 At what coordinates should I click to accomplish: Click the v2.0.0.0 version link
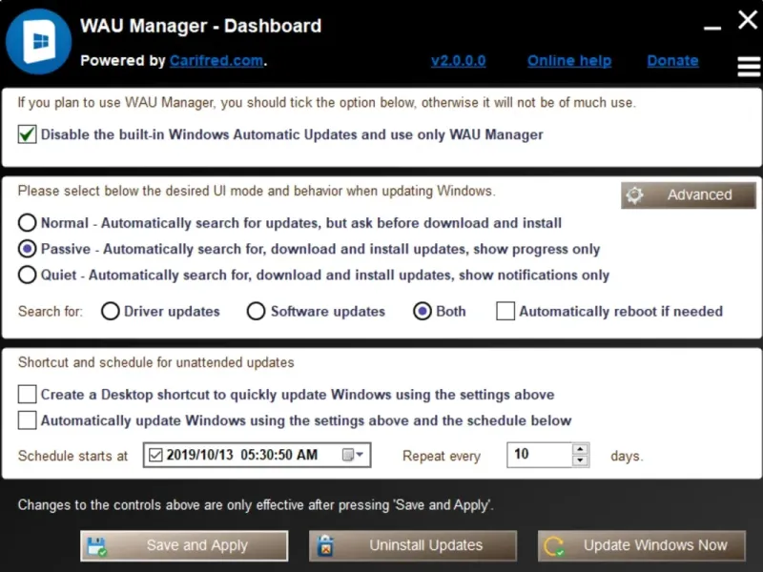pyautogui.click(x=459, y=61)
